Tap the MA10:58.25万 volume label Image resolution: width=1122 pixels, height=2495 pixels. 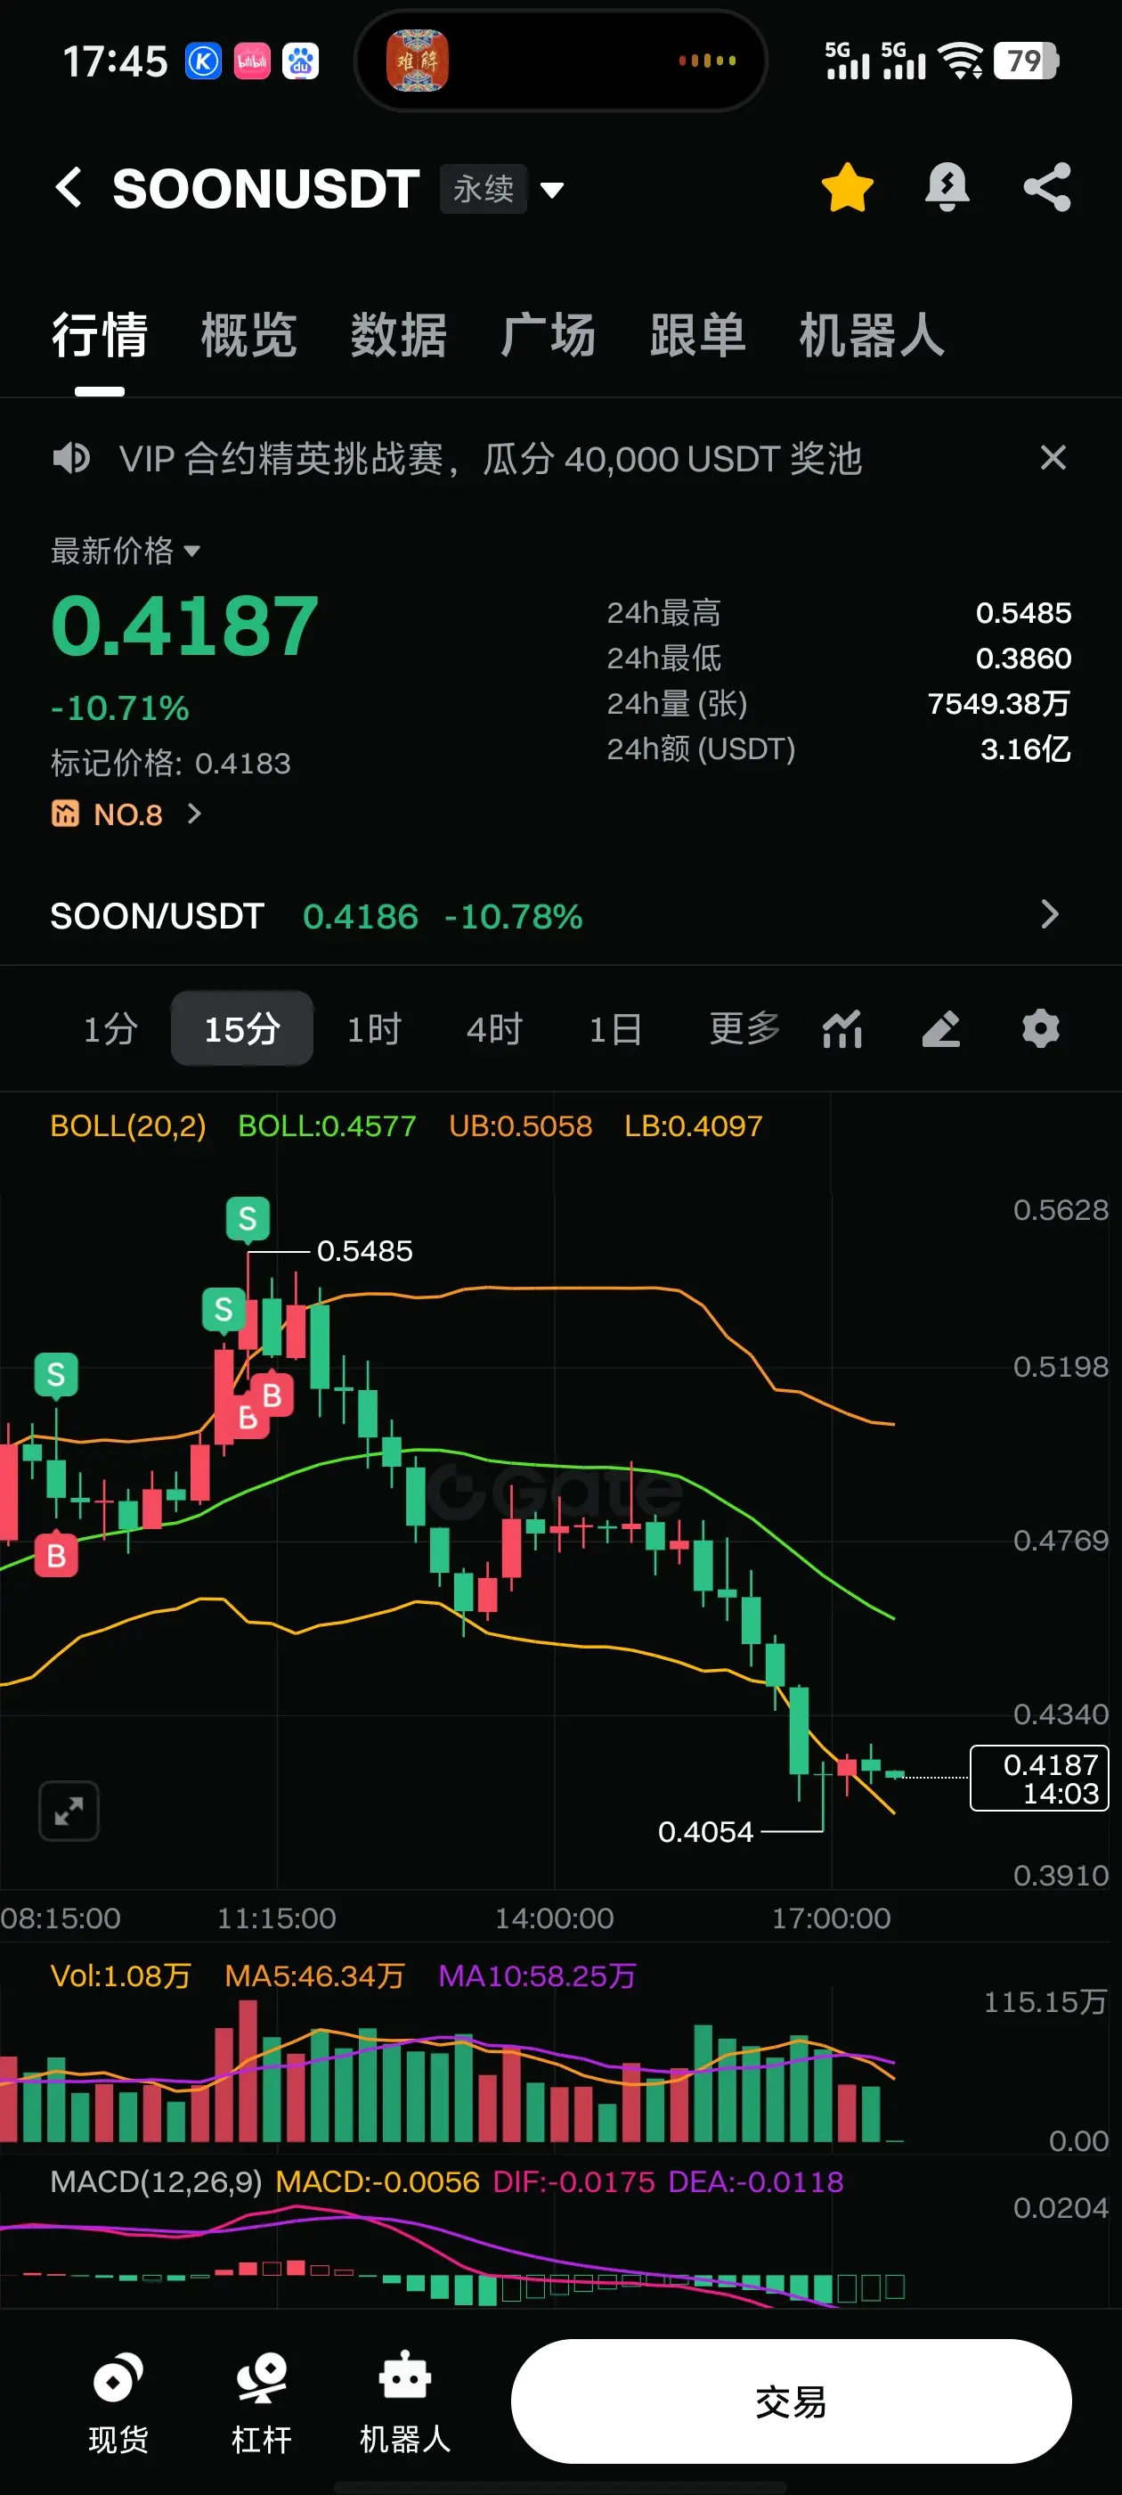[537, 1976]
